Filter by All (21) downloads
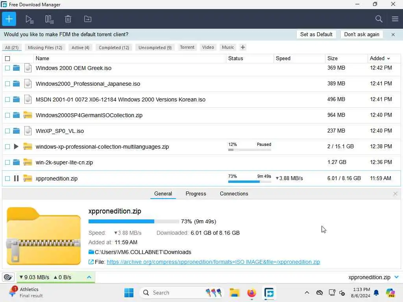403x302 pixels. (x=12, y=48)
